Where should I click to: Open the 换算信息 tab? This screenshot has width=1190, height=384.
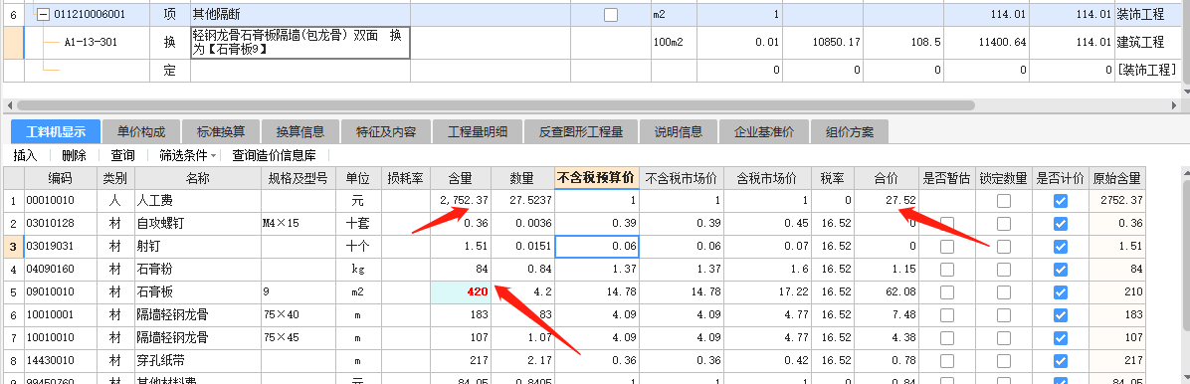(x=299, y=131)
